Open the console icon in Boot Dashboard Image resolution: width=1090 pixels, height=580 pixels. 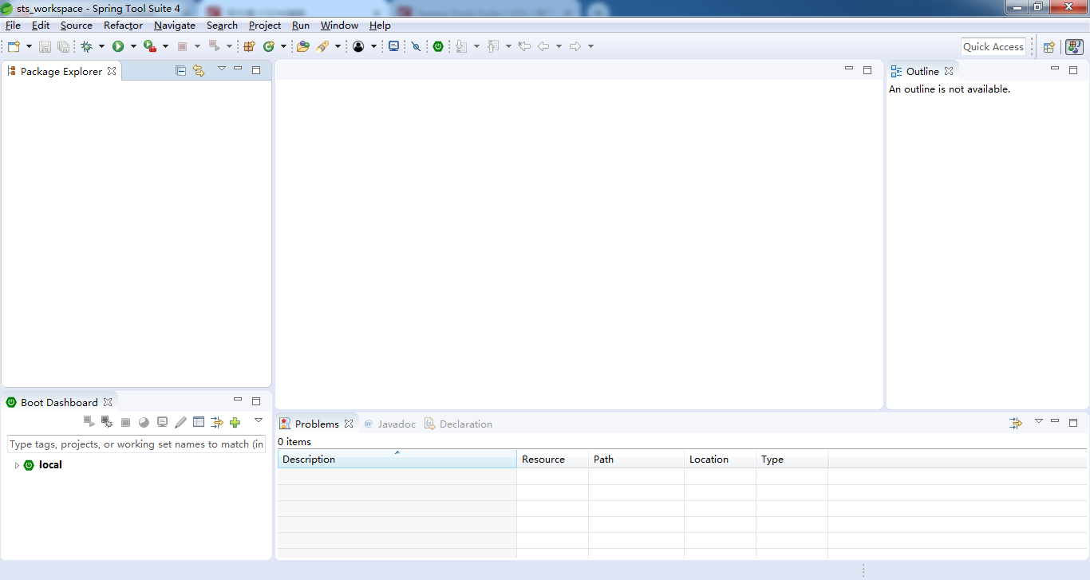pos(162,421)
